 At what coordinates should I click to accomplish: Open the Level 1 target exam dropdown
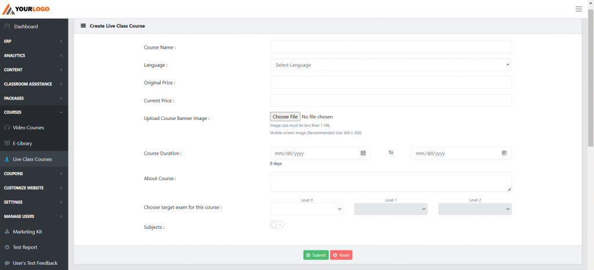click(x=390, y=209)
